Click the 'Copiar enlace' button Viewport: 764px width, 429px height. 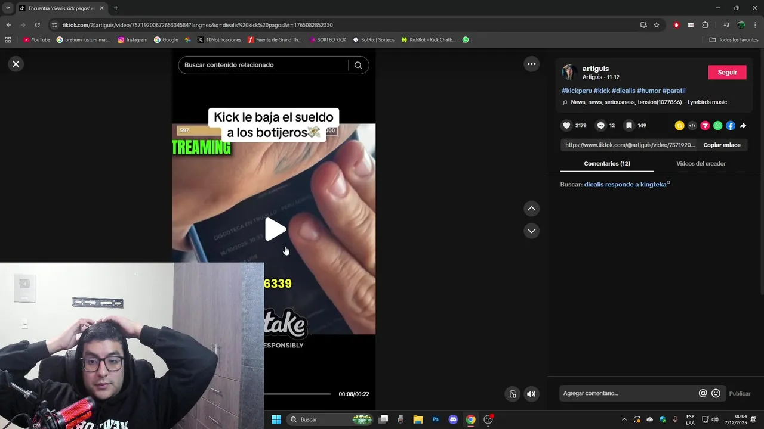(x=722, y=145)
